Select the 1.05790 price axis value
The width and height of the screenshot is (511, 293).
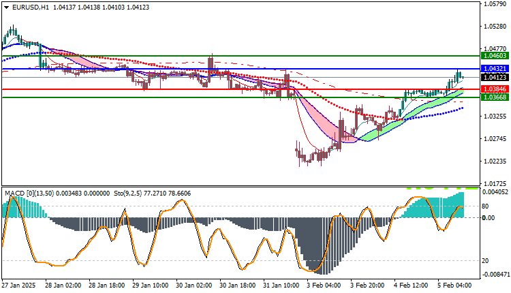[495, 4]
